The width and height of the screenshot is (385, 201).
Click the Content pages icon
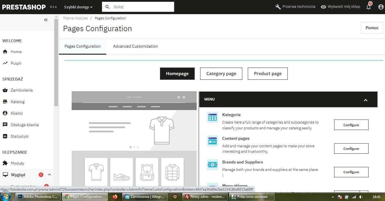pos(213,141)
